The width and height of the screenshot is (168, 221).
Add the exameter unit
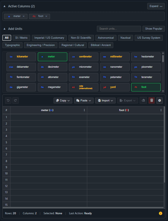(x=84, y=77)
